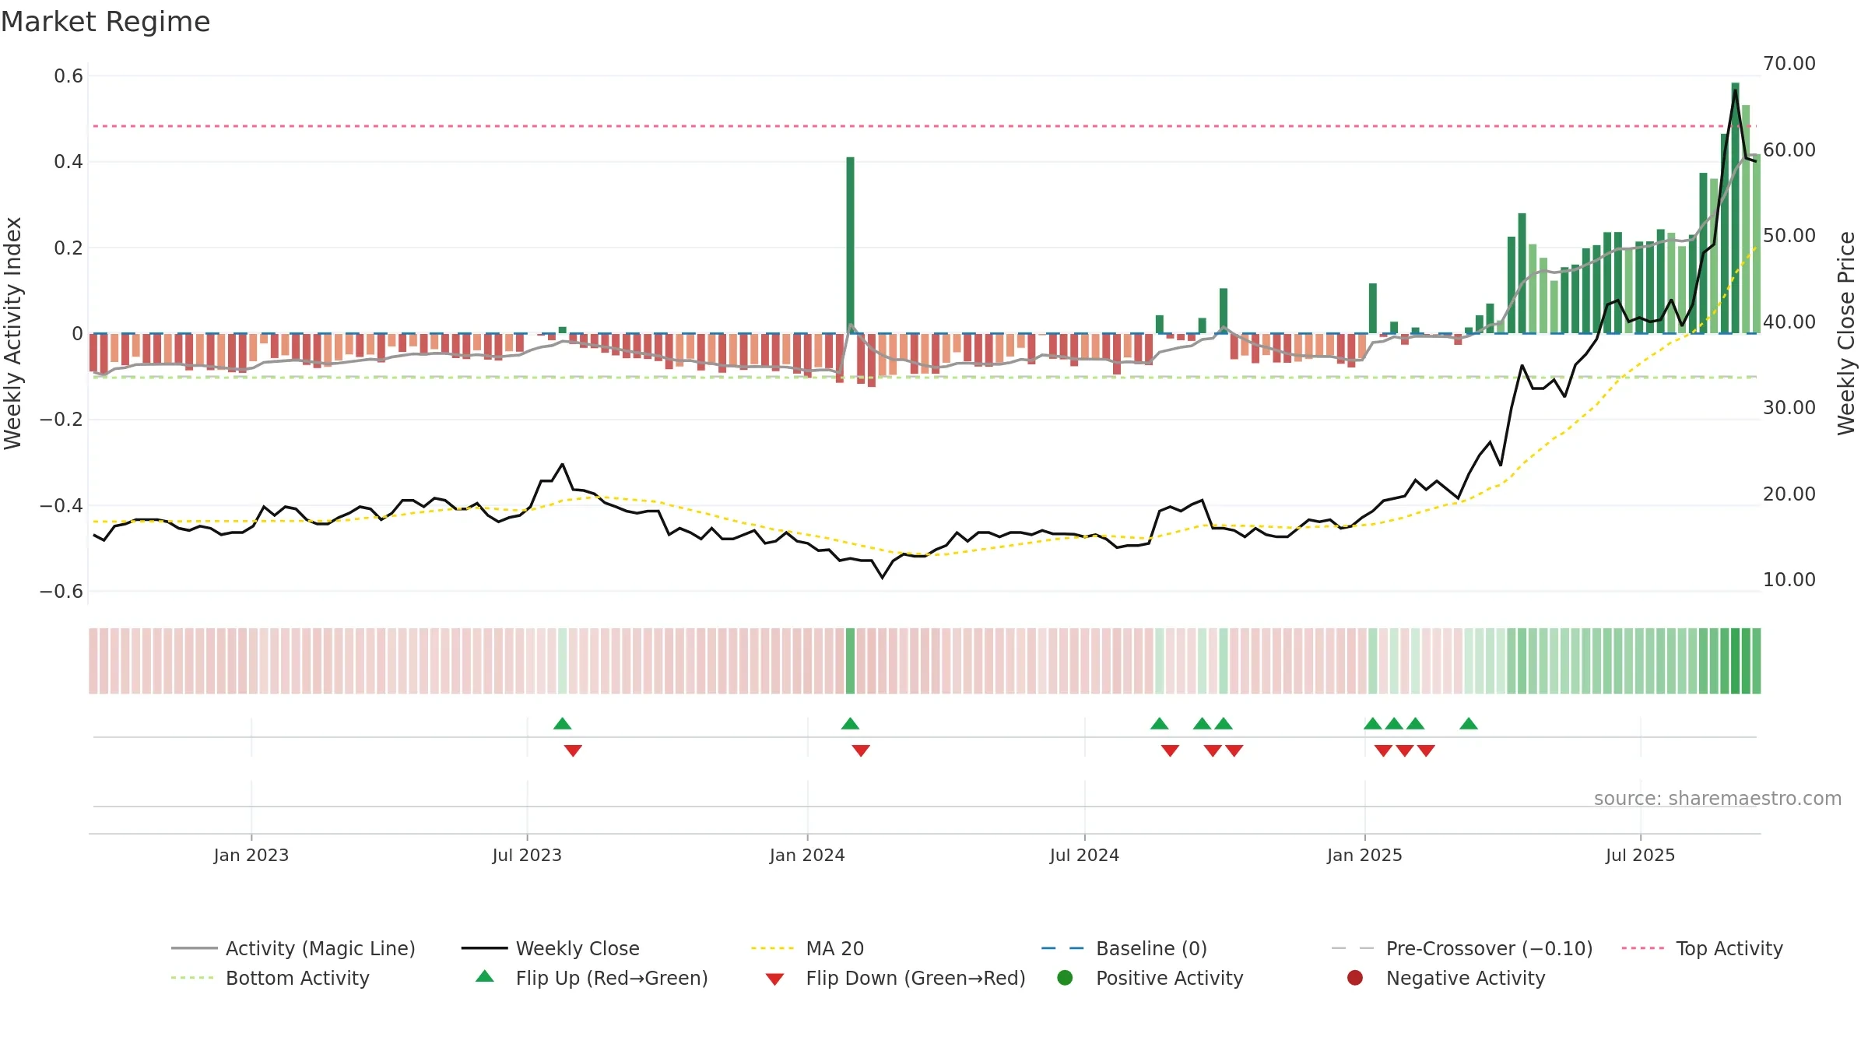1868x1051 pixels.
Task: Click the Weekly Close Price axis title
Action: tap(1846, 333)
